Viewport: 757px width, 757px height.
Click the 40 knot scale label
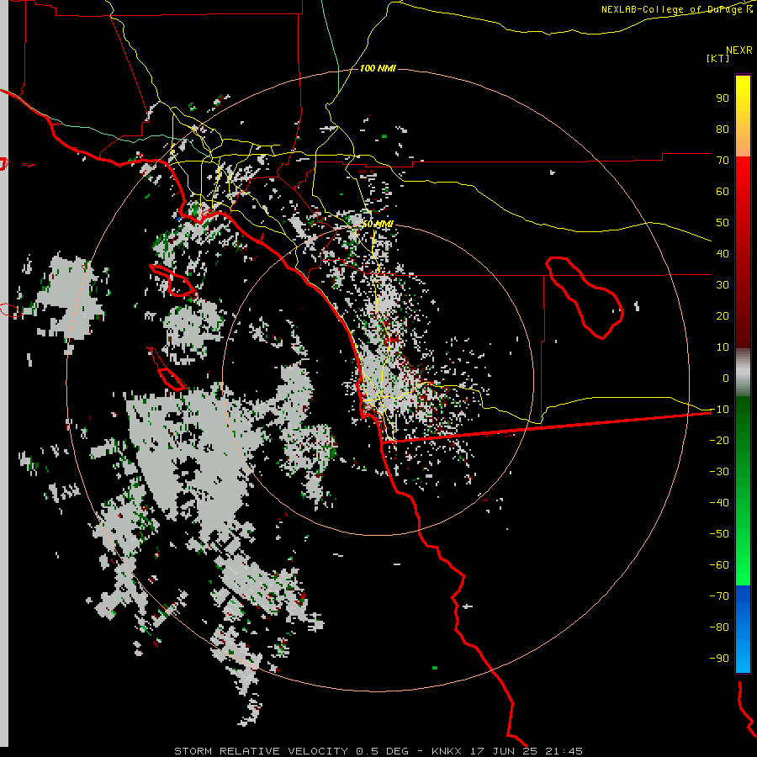tap(723, 253)
